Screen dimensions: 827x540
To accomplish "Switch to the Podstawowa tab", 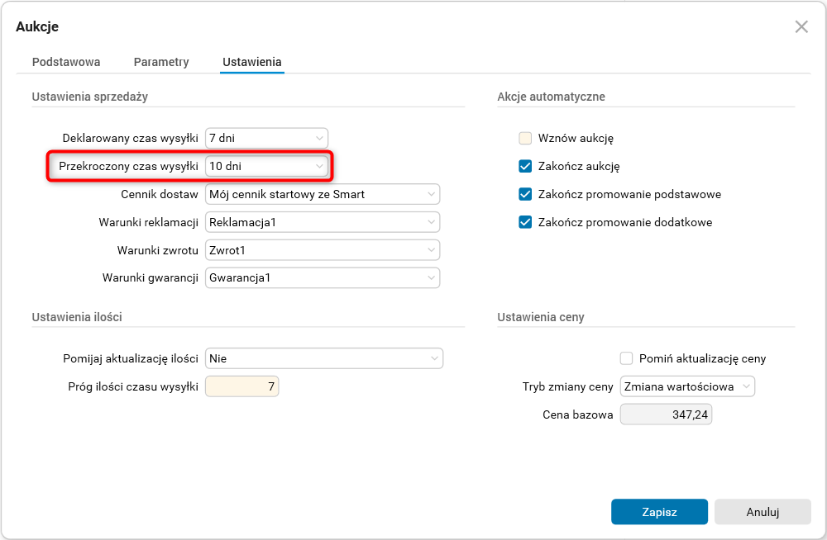I will point(66,62).
